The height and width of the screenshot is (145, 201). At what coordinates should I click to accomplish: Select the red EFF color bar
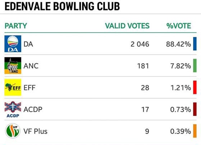click(195, 87)
